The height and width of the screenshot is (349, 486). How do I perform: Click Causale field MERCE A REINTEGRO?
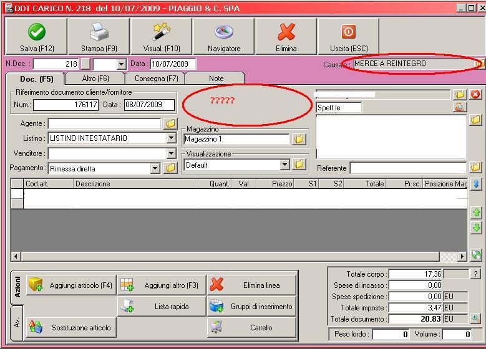pyautogui.click(x=414, y=64)
